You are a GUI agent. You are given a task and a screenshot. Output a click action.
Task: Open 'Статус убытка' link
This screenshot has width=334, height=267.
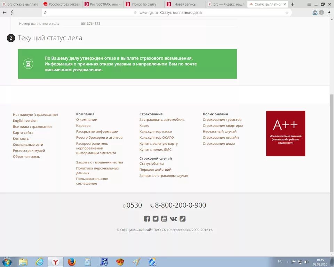(151, 163)
